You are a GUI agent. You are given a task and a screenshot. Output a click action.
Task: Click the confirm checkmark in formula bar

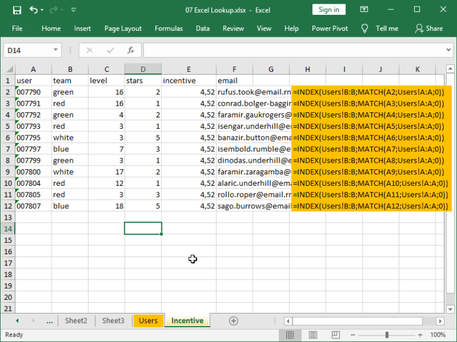[110, 50]
